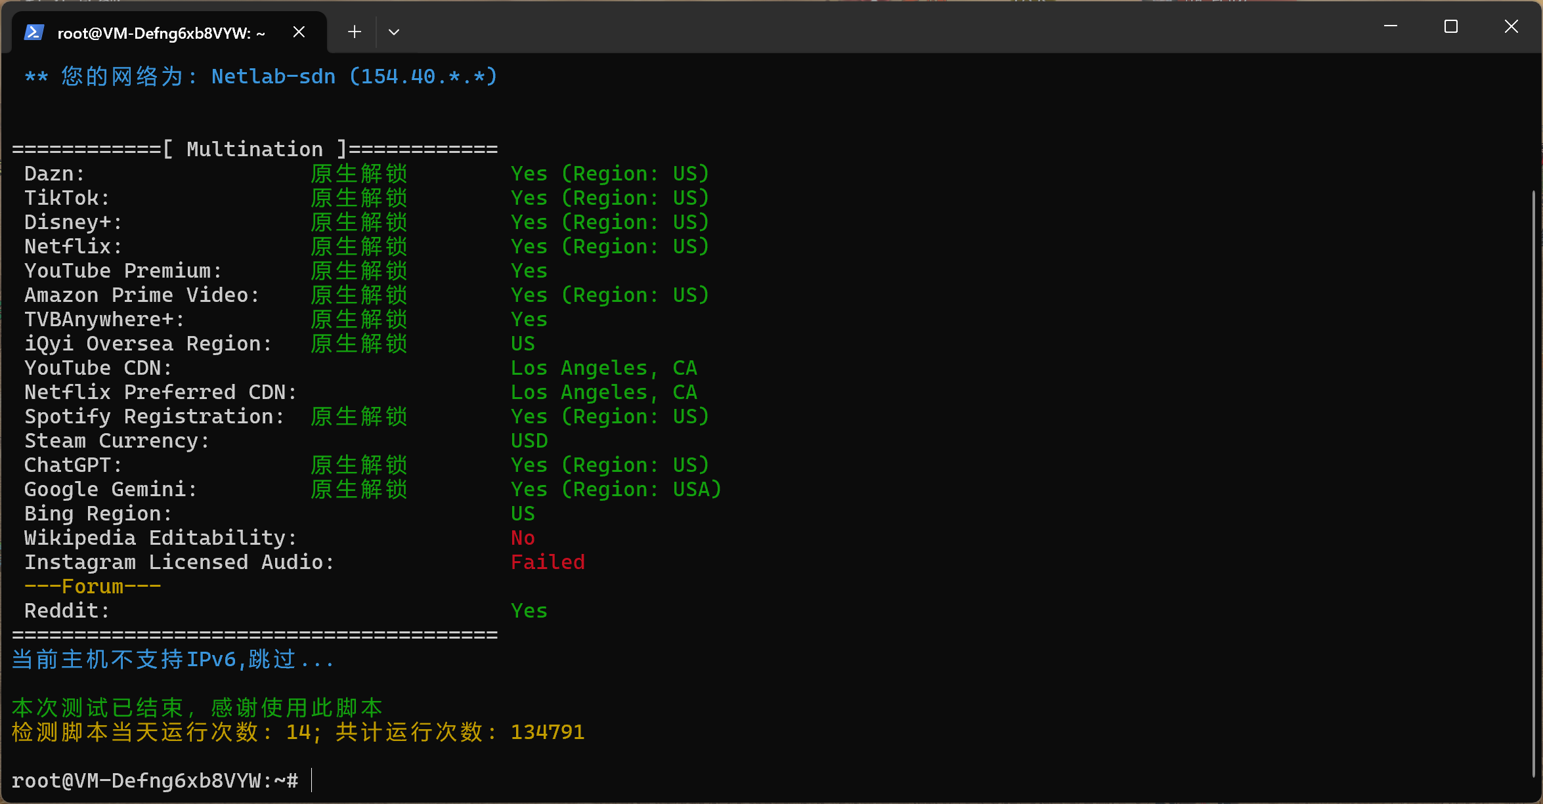The height and width of the screenshot is (804, 1543).
Task: Click the ChatGPT row label
Action: coord(73,465)
